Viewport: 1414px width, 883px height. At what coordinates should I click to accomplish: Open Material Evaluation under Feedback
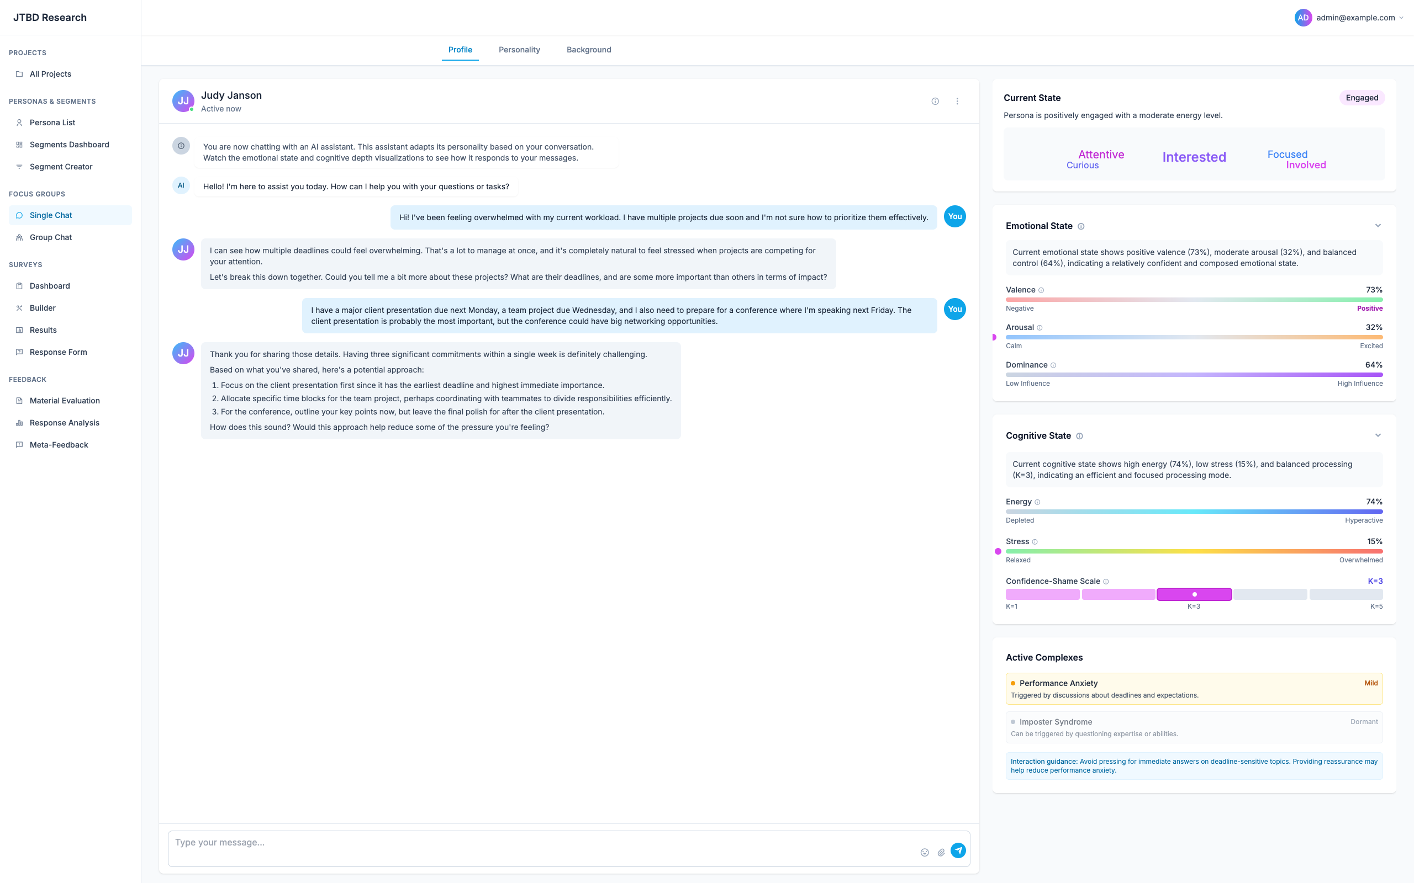(x=64, y=401)
